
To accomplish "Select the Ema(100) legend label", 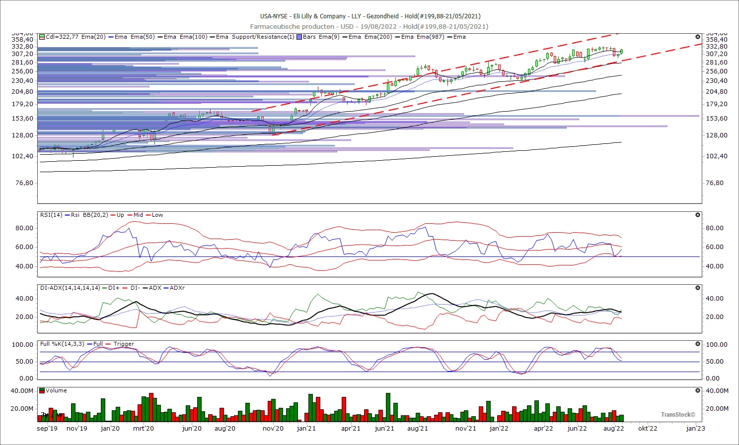I will pos(194,37).
